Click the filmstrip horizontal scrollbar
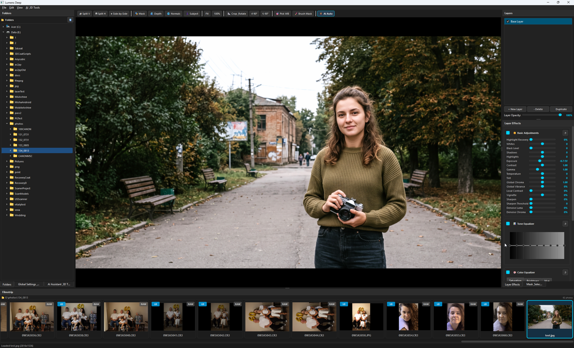The image size is (574, 348). (x=517, y=341)
